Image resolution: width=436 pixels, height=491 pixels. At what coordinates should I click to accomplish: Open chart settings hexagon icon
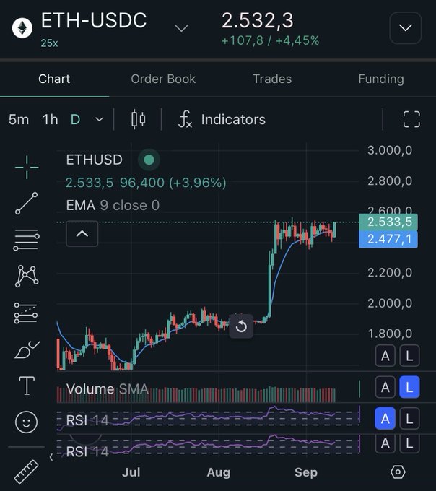398,472
